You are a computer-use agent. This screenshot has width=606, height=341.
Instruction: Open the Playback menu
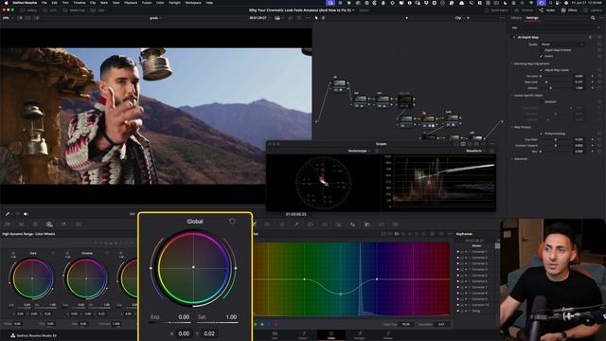(131, 3)
